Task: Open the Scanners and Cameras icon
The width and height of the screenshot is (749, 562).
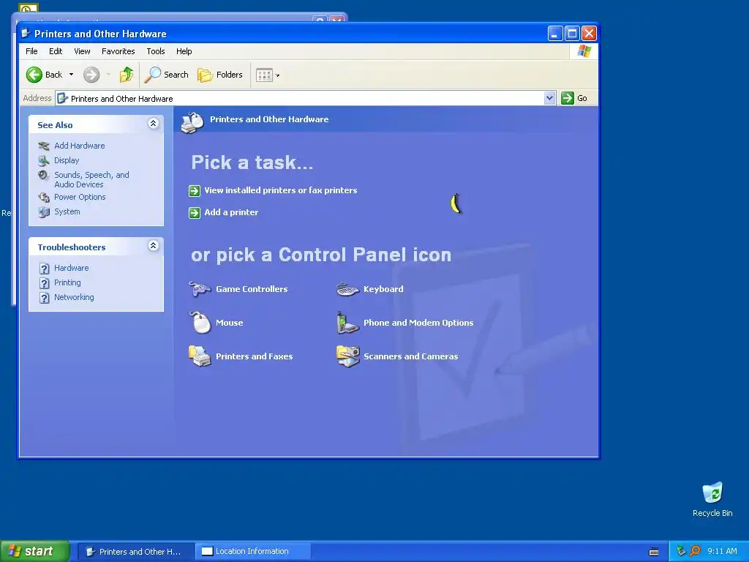Action: [x=348, y=356]
